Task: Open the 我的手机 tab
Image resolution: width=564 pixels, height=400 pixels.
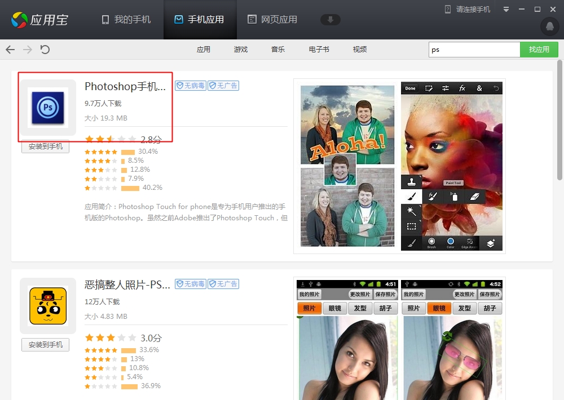Action: coord(126,19)
